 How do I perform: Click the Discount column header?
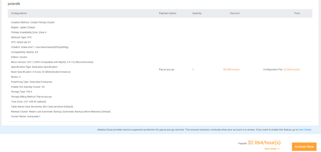coord(235,13)
